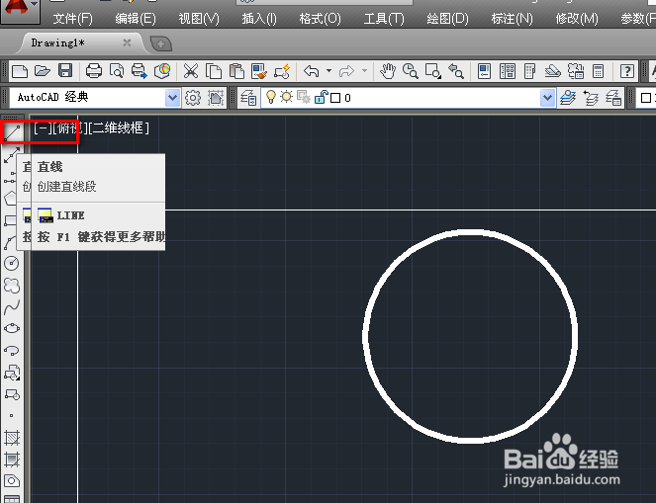Expand layer list dropdown arrow
The height and width of the screenshot is (503, 656).
[547, 98]
